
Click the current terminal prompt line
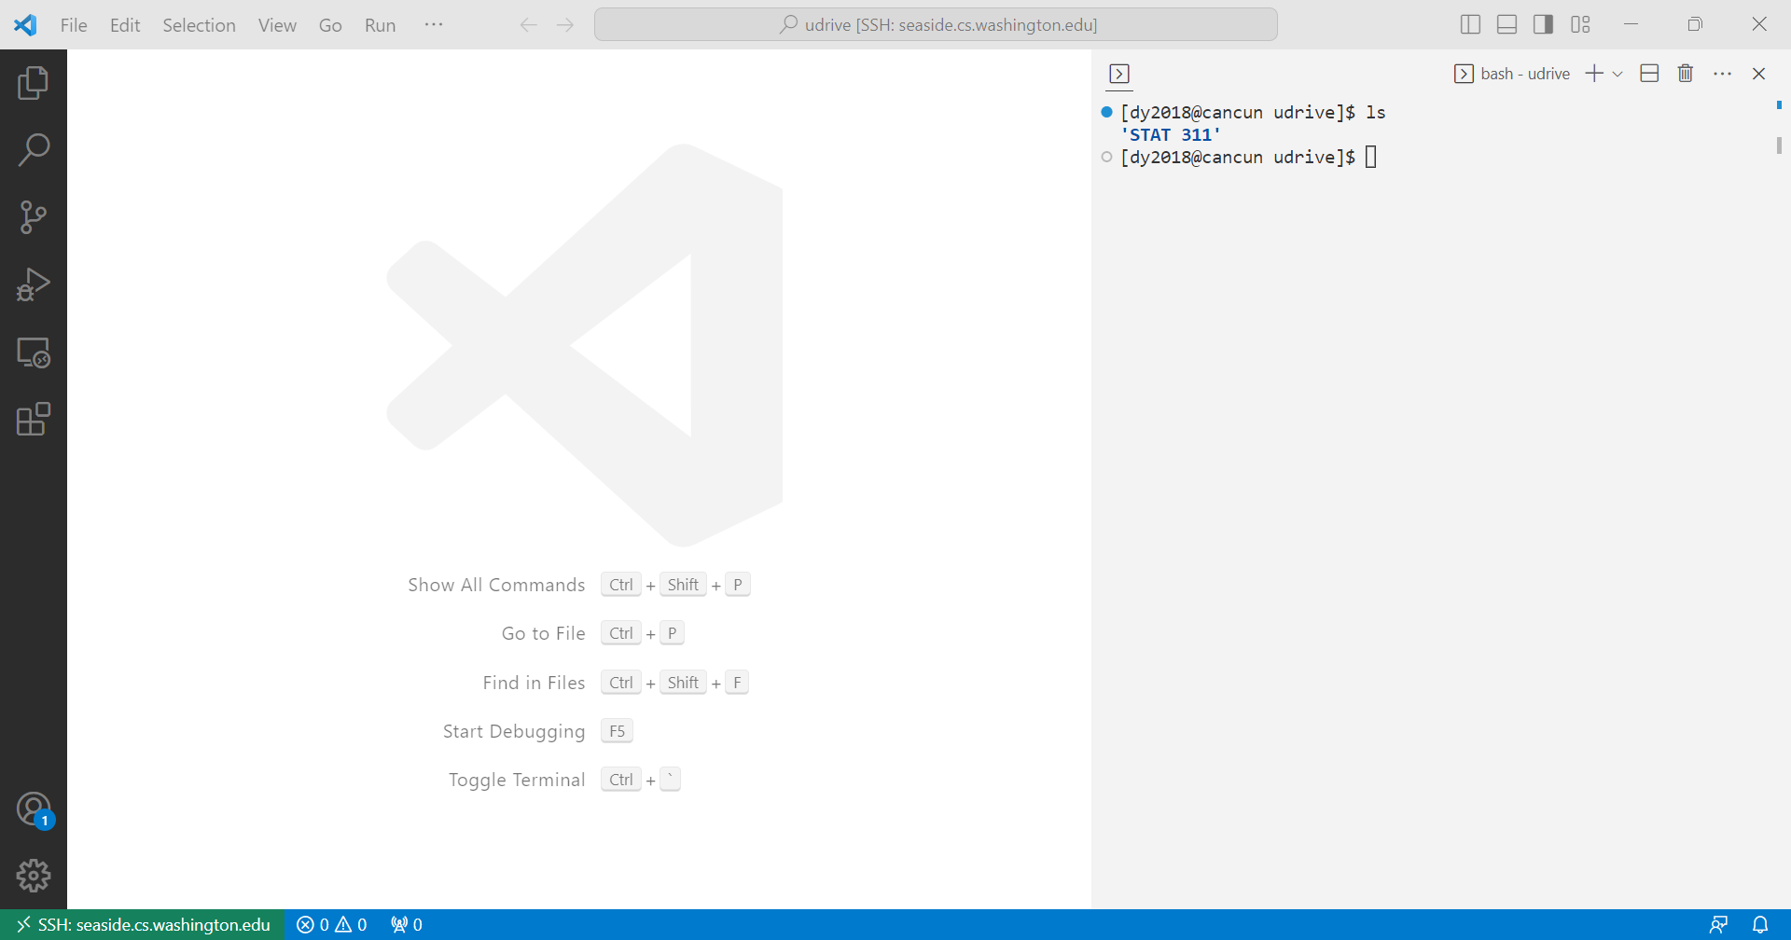coord(1248,158)
